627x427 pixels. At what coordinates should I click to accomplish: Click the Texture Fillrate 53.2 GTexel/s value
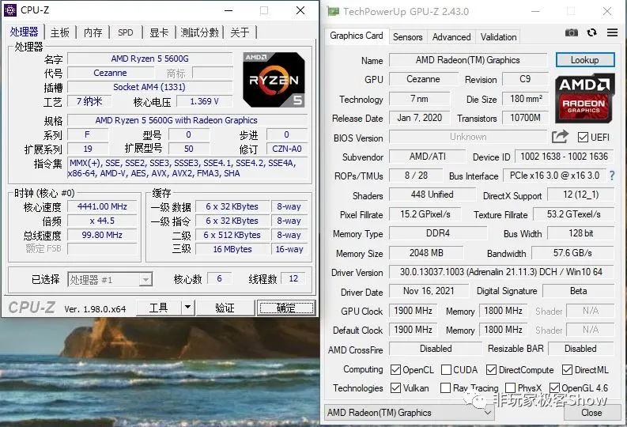click(x=574, y=214)
